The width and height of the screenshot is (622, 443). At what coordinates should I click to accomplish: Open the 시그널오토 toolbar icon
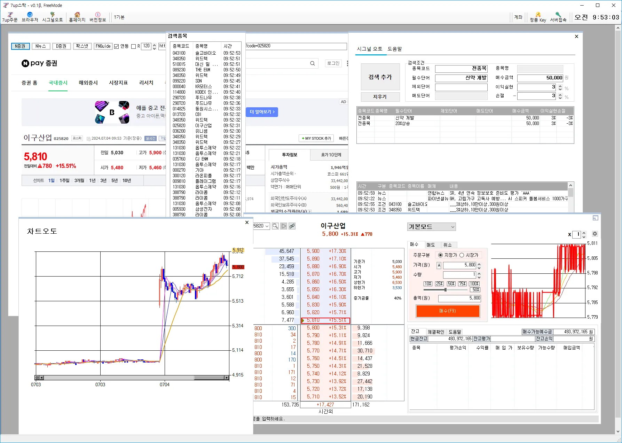(52, 17)
